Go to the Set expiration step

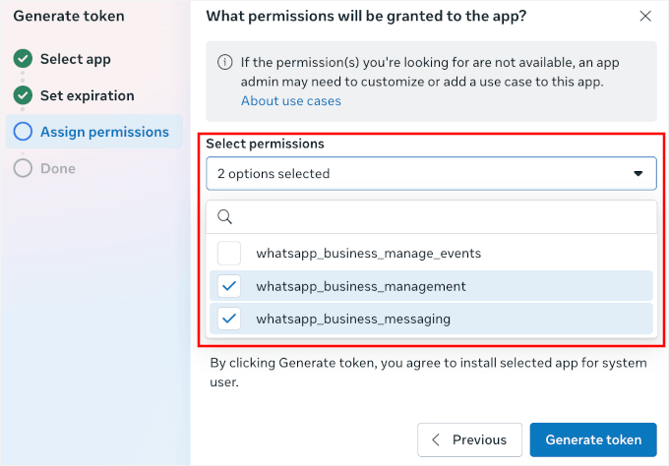[87, 95]
